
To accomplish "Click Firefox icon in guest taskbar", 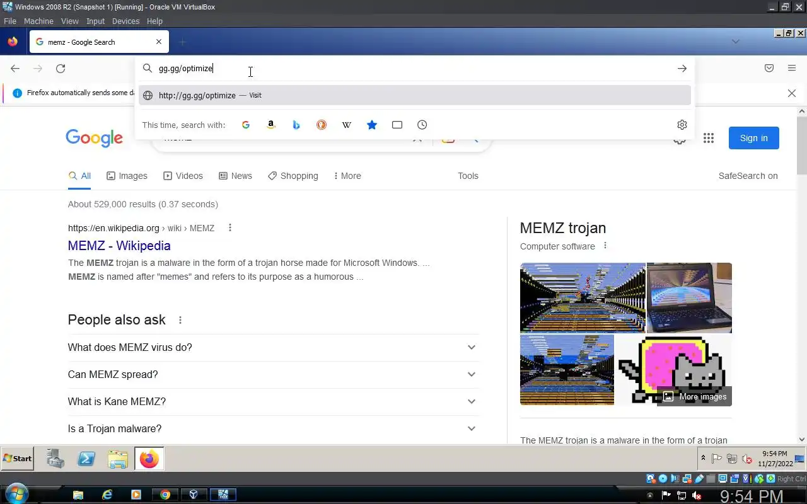I will pyautogui.click(x=149, y=459).
